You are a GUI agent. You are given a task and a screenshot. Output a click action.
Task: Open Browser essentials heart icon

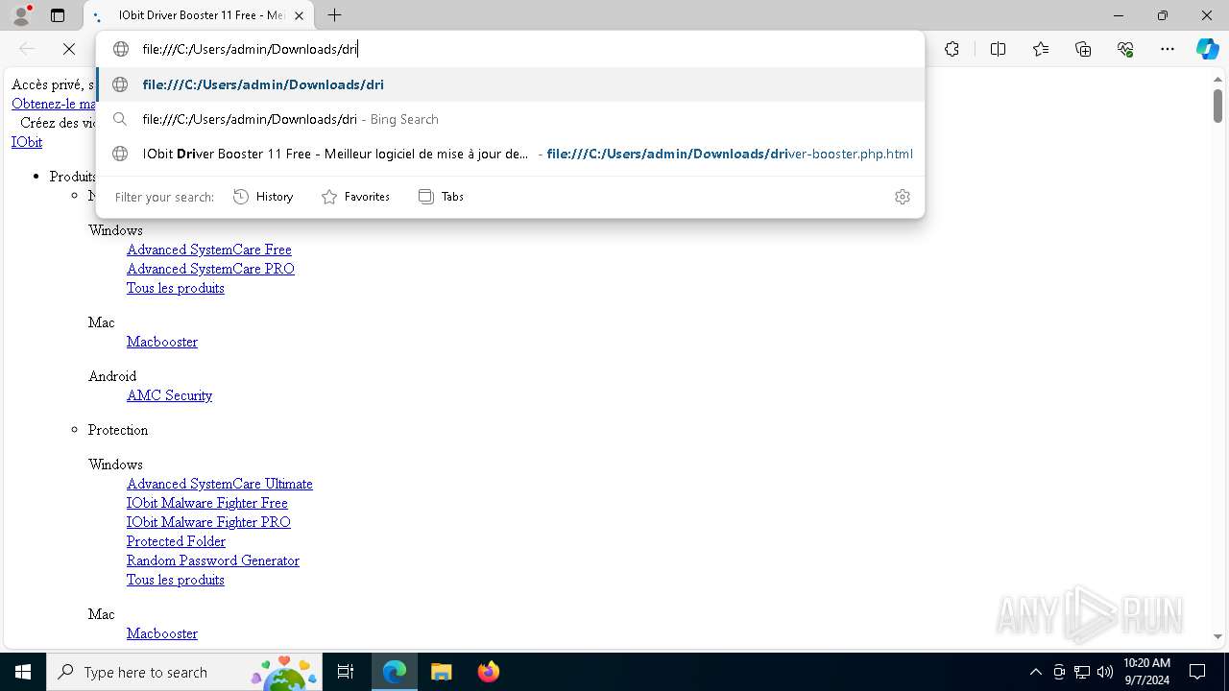(1125, 49)
